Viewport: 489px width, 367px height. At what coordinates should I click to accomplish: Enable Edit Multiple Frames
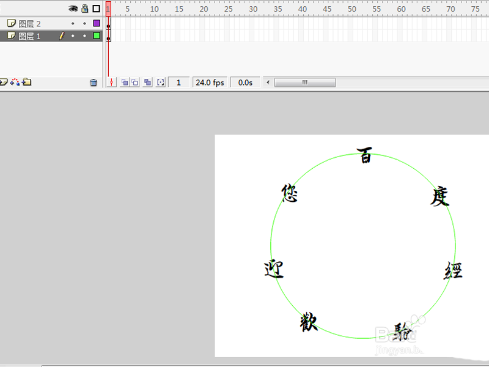pos(147,83)
